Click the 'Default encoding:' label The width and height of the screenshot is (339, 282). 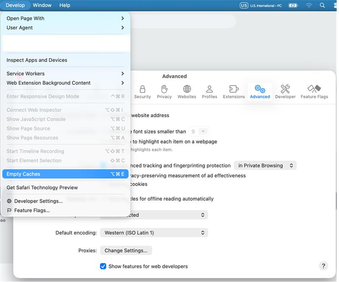pyautogui.click(x=76, y=233)
